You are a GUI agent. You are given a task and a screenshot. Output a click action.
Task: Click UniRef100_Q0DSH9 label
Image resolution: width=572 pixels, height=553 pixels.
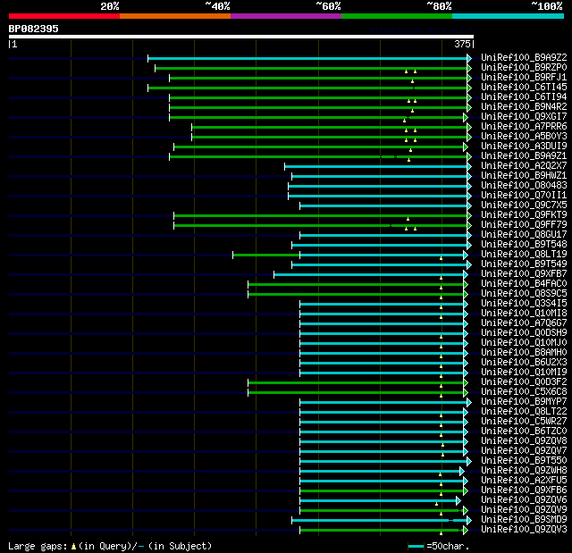tap(524, 333)
